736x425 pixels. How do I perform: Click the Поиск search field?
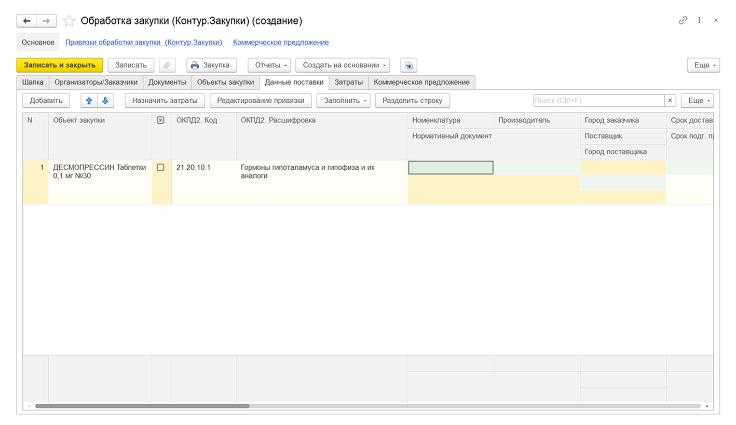tap(599, 101)
